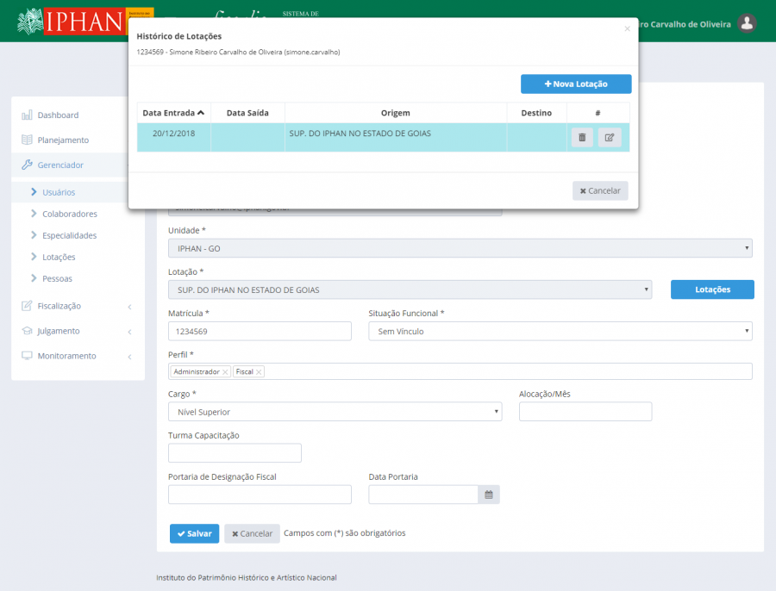Image resolution: width=776 pixels, height=591 pixels.
Task: Open the Cargo dropdown
Action: (335, 412)
